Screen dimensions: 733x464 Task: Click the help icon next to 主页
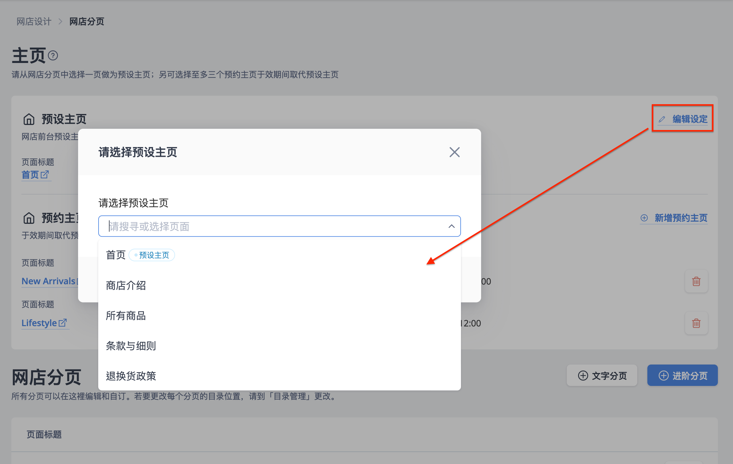click(x=53, y=56)
